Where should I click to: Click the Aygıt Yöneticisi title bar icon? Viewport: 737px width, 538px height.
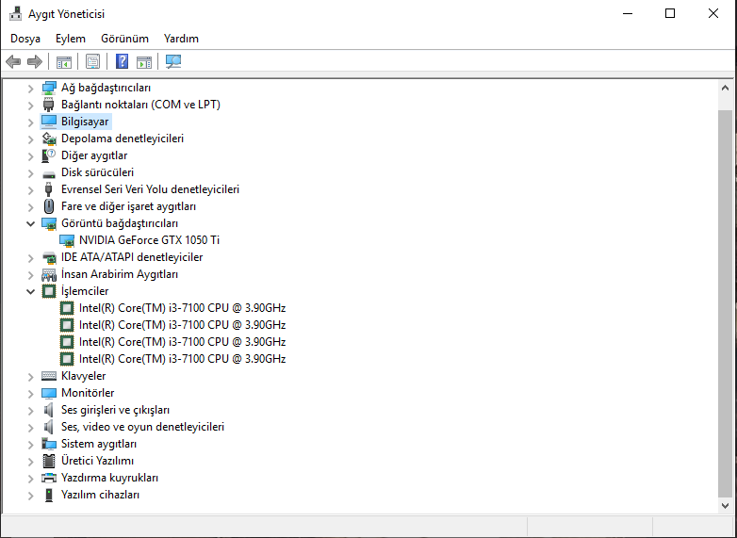click(x=15, y=13)
